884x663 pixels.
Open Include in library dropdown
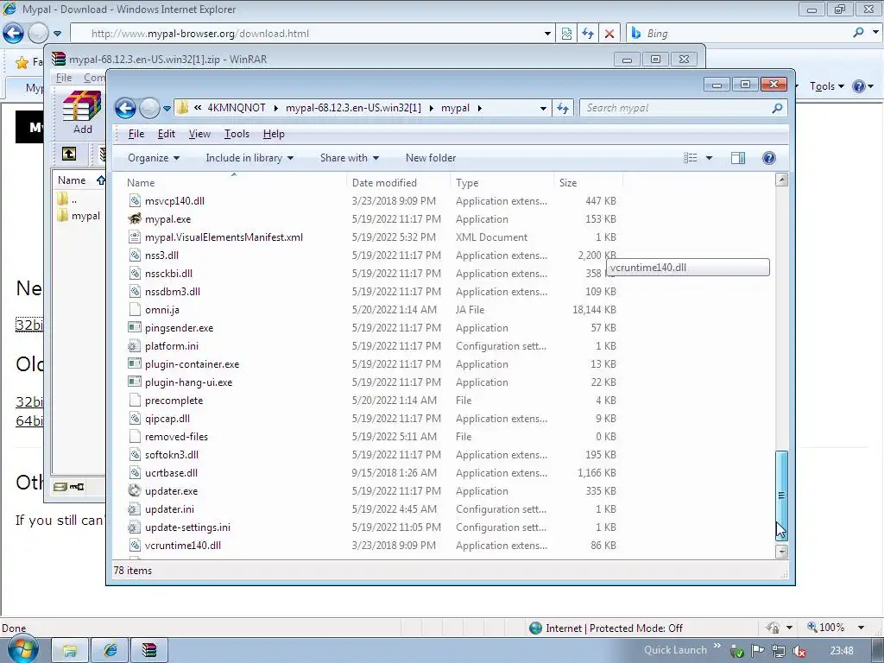coord(249,158)
